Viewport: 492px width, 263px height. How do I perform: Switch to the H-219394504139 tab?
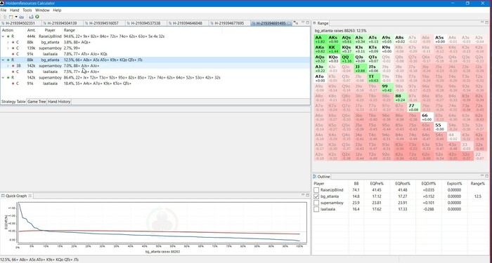[62, 23]
